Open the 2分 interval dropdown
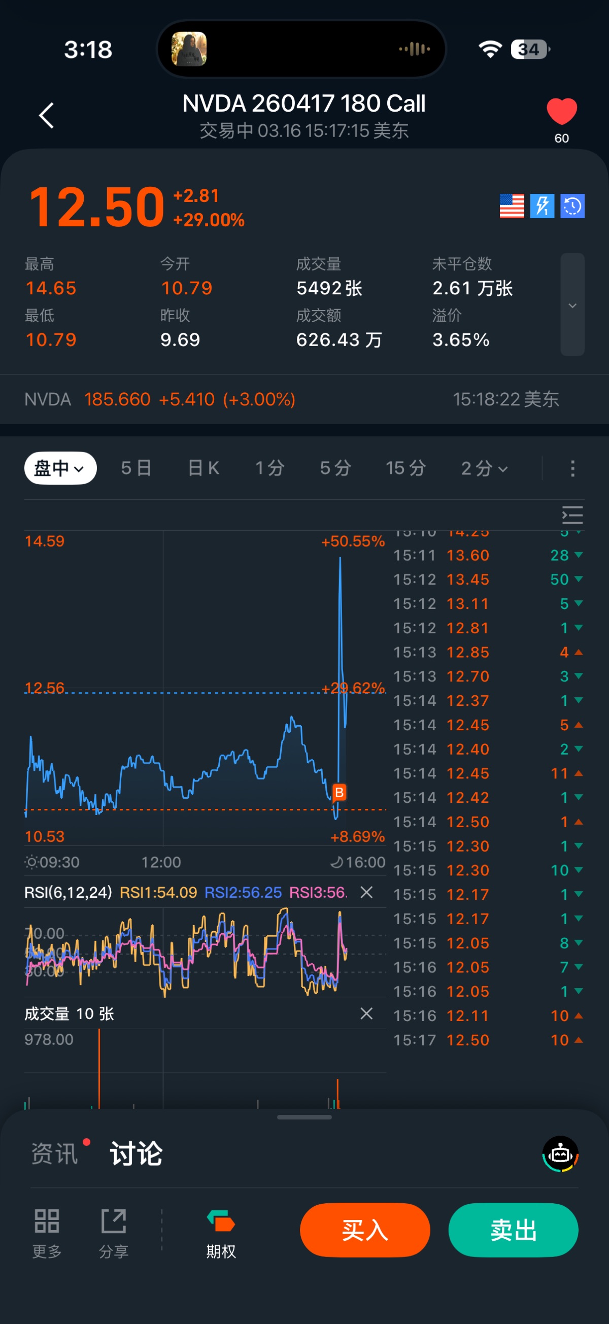This screenshot has width=609, height=1324. click(484, 468)
